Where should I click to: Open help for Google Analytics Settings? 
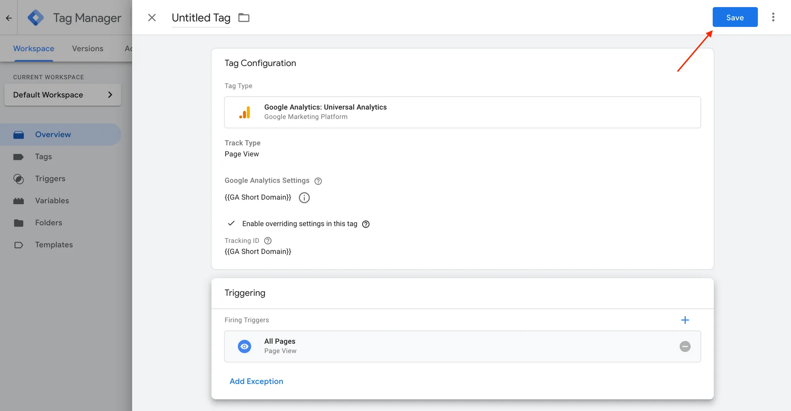tap(318, 181)
